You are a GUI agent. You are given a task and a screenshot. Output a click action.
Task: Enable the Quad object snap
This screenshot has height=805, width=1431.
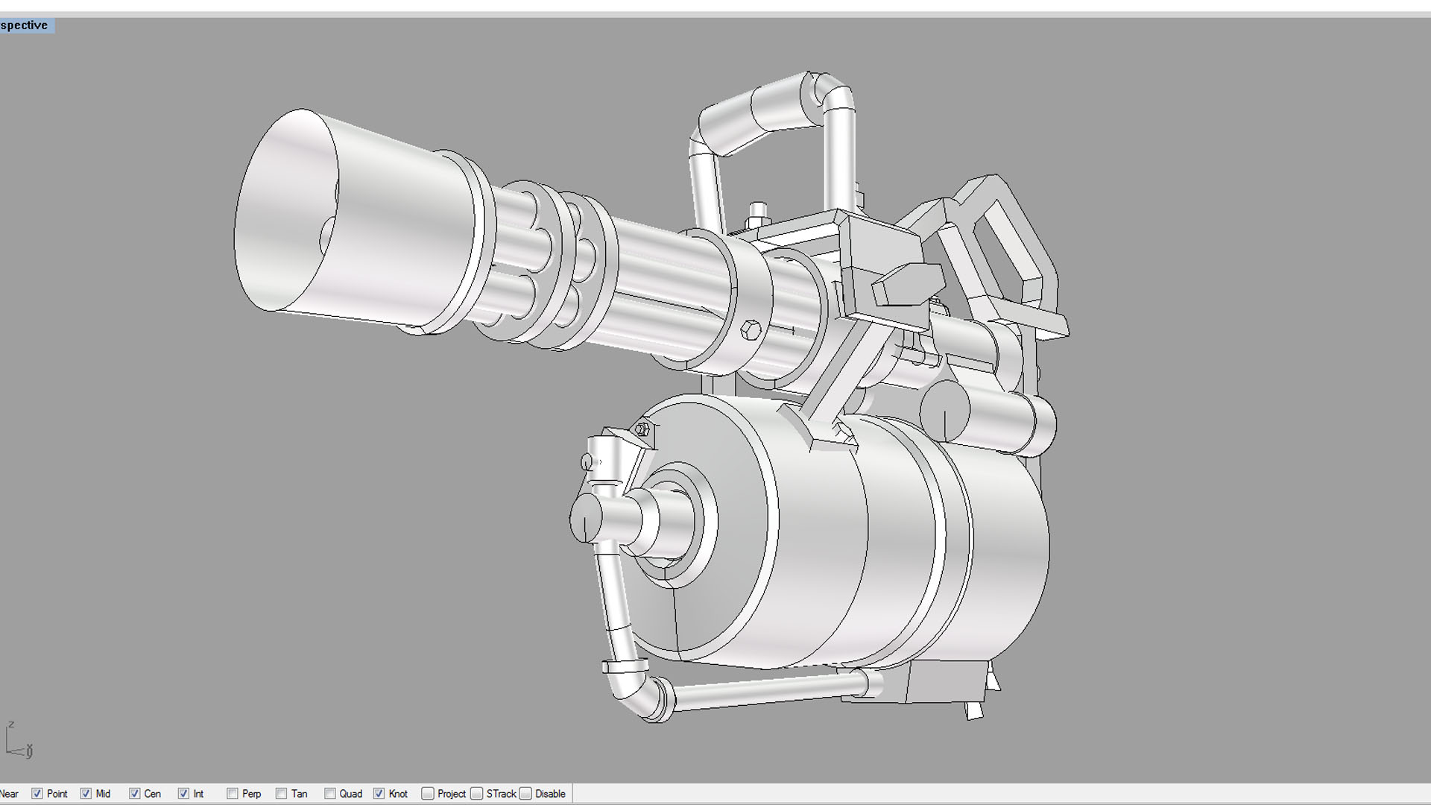(330, 794)
